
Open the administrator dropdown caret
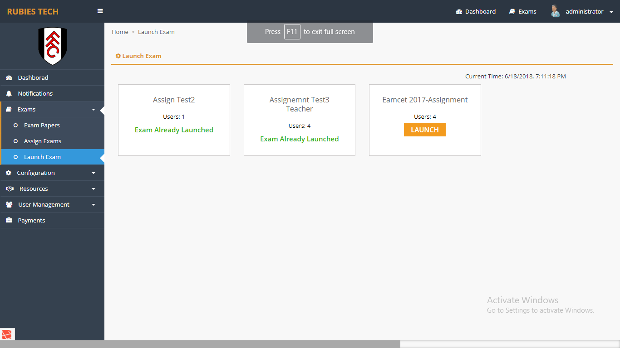[x=611, y=12]
